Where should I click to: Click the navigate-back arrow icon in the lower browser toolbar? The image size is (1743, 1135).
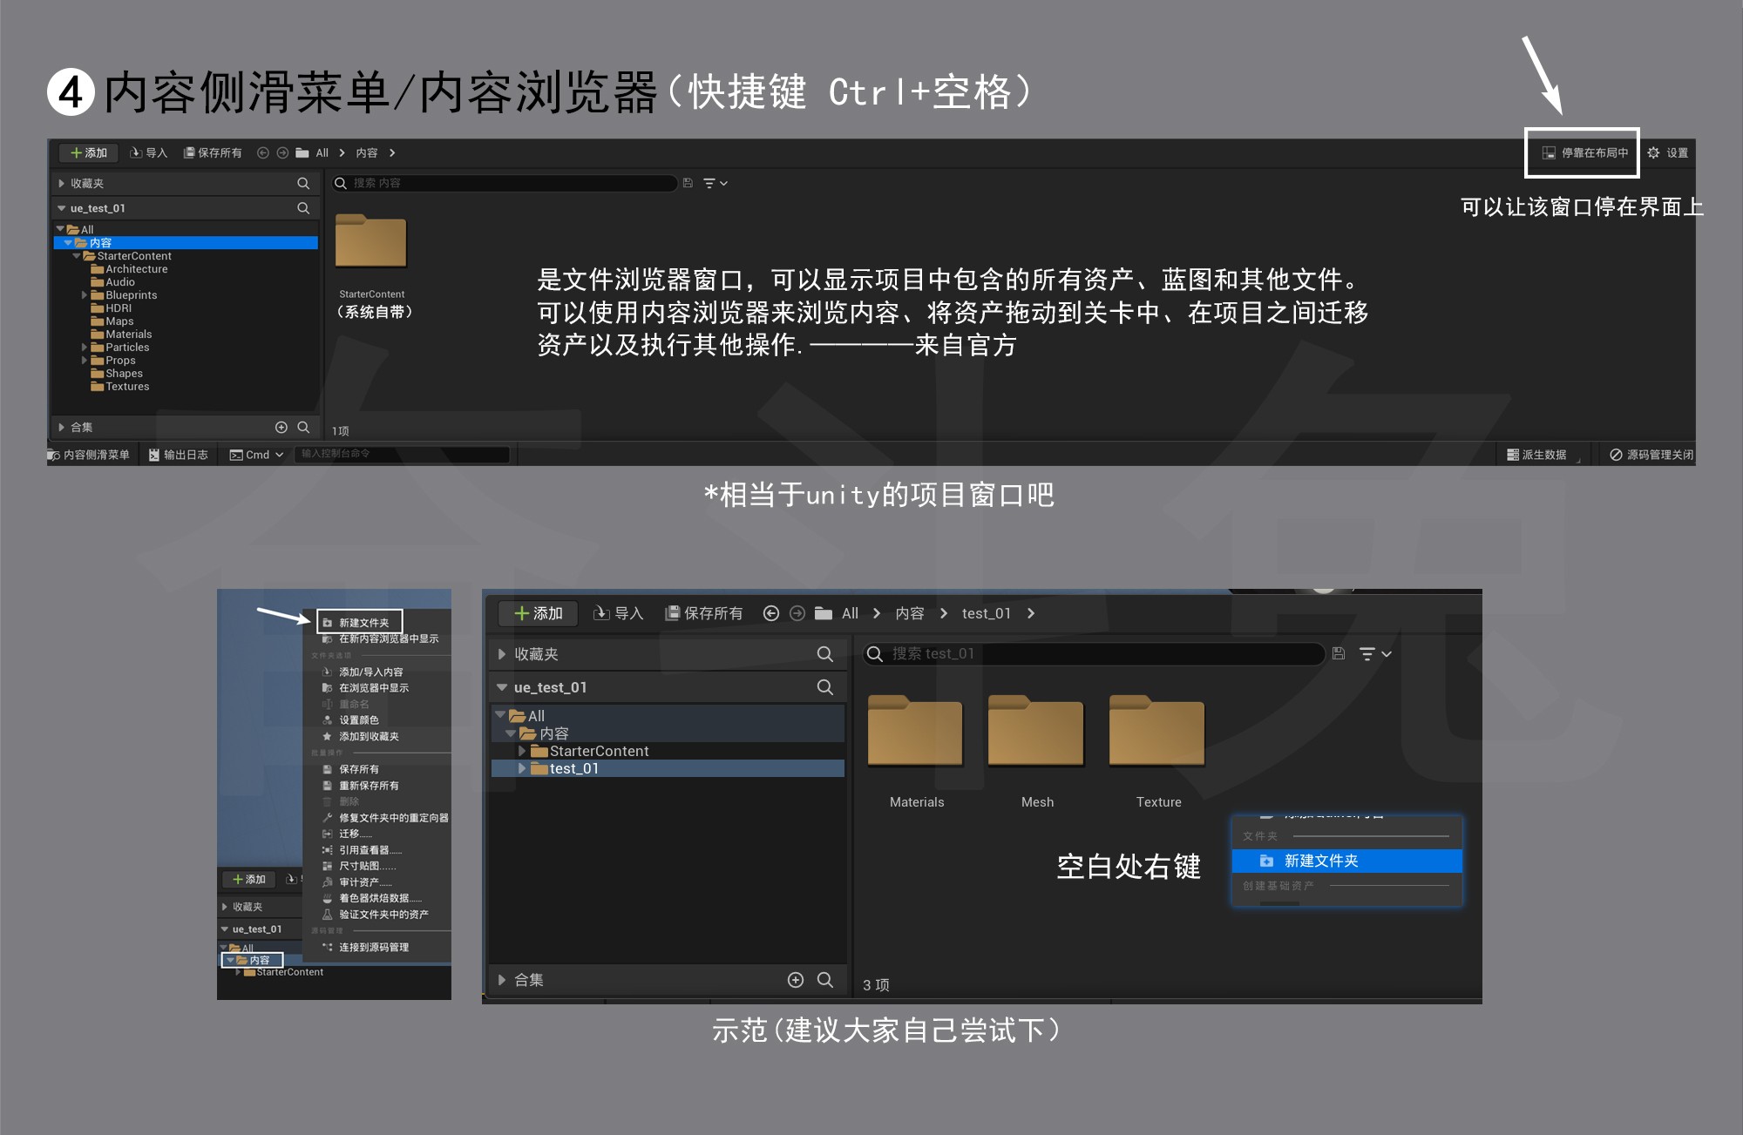[770, 613]
